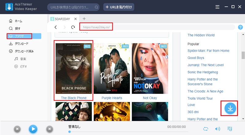The width and height of the screenshot is (245, 135).
Task: Open the Music subcategory
Action: click(x=20, y=59)
